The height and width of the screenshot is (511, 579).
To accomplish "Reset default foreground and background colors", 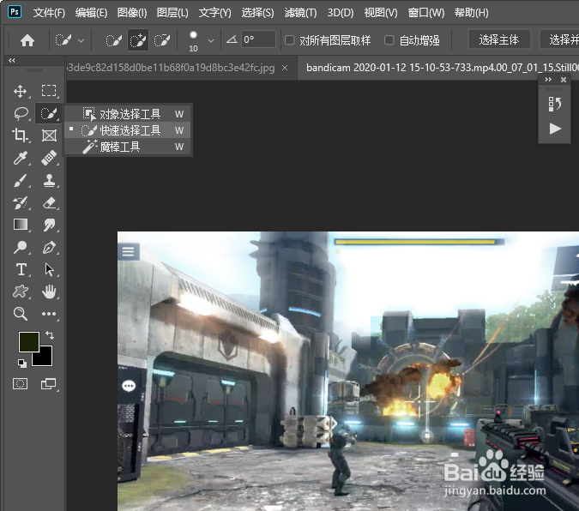I will coord(21,364).
